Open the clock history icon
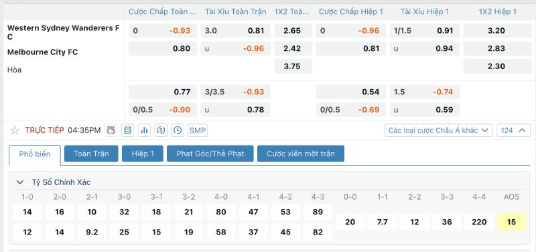 (178, 130)
